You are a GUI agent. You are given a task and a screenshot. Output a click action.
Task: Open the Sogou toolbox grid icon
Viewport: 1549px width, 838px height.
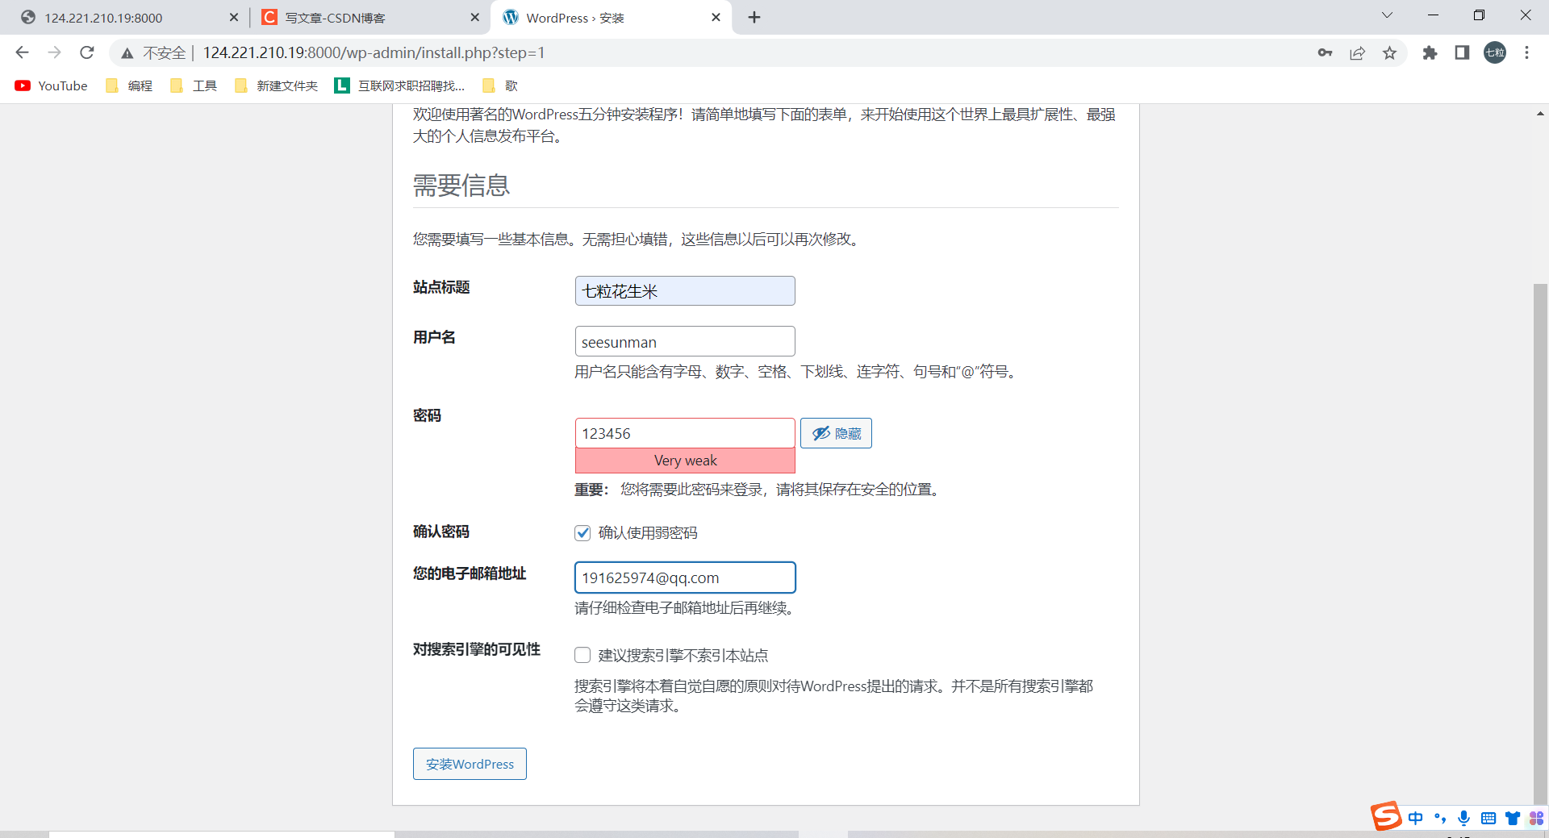pos(1536,818)
